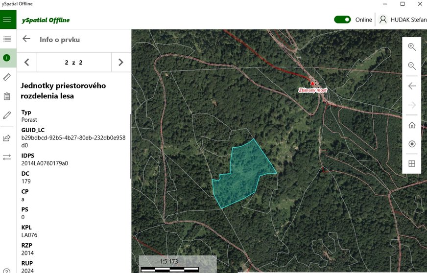Open the basemap grid switcher
Screen dimensions: 427x273
point(412,163)
